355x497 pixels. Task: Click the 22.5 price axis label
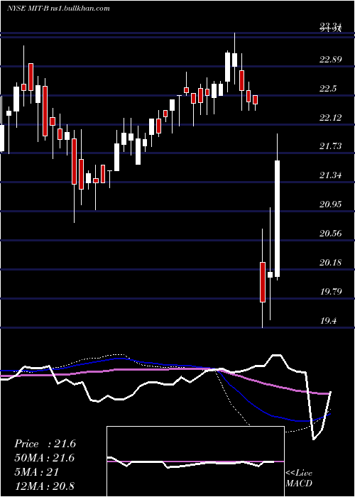tap(328, 89)
